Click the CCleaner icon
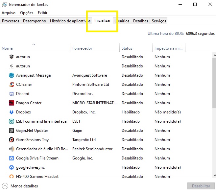Screen dimensions: 216x193 12,84
